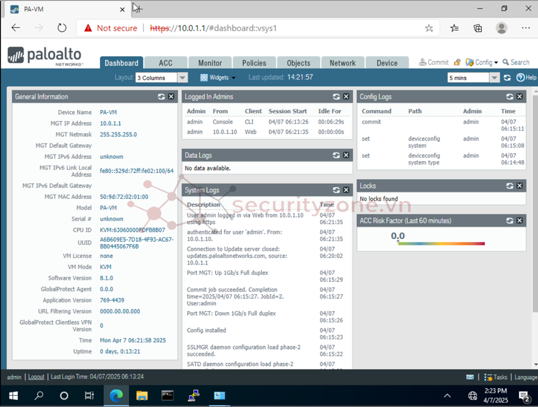Open the Windows Start menu
This screenshot has height=407, width=538.
[x=13, y=396]
